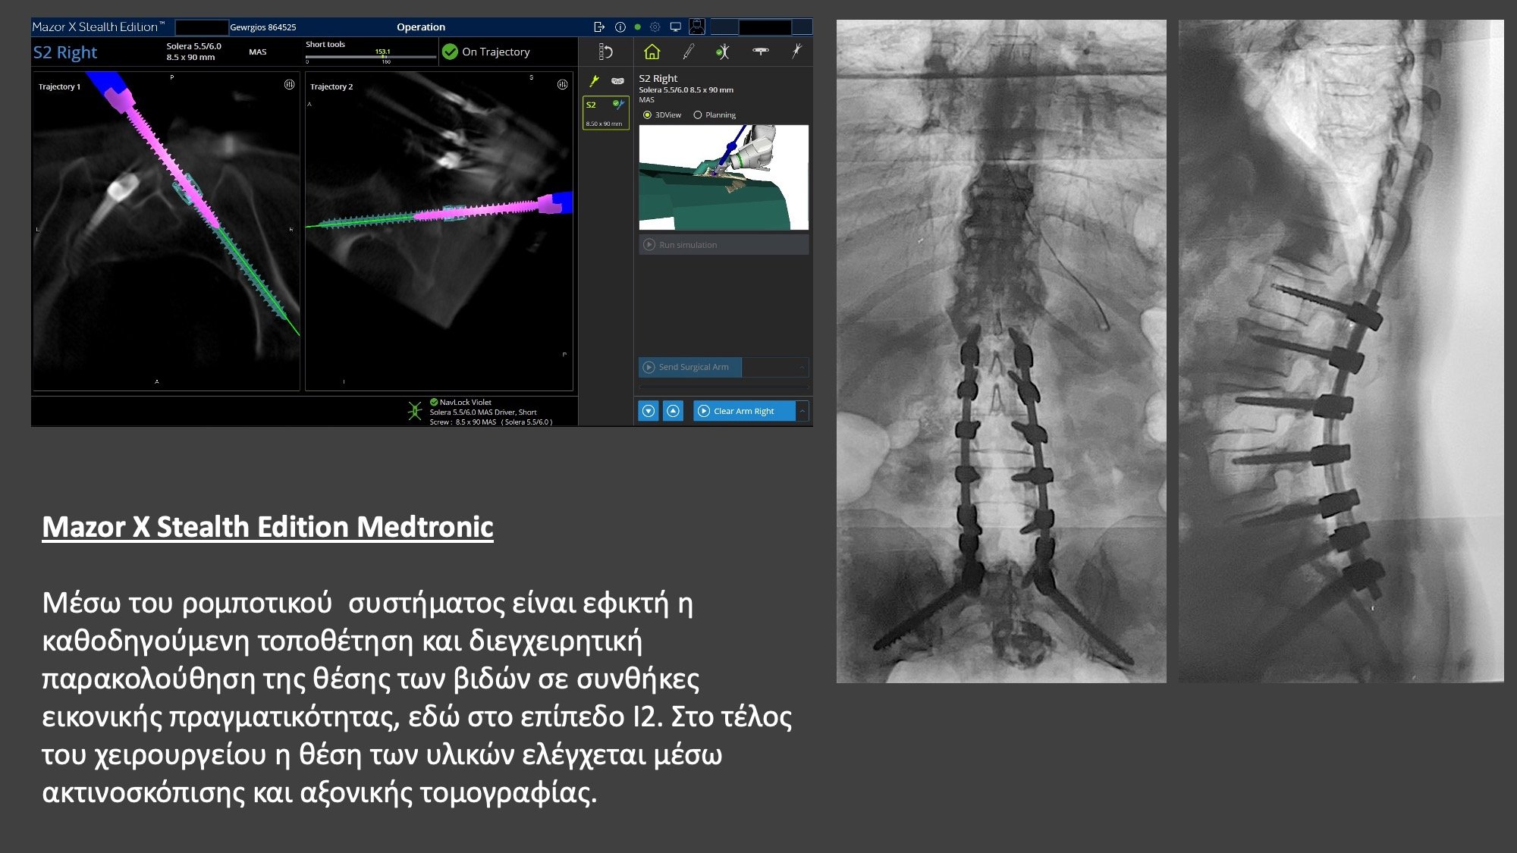Click the Short tools depth slider
This screenshot has height=853, width=1517.
pos(370,56)
